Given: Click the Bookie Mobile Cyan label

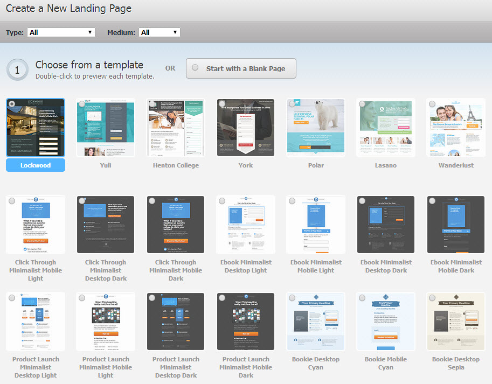Looking at the screenshot, I should click(x=386, y=363).
